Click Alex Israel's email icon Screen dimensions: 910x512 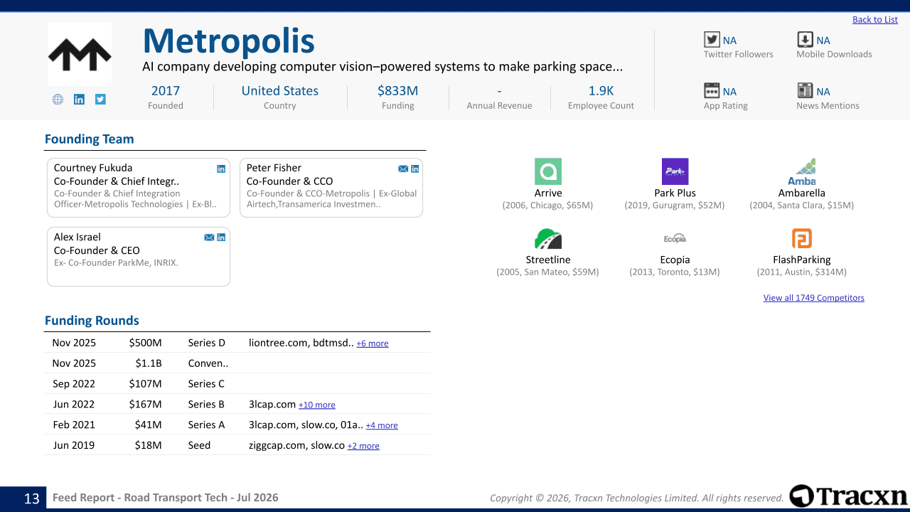pos(209,238)
